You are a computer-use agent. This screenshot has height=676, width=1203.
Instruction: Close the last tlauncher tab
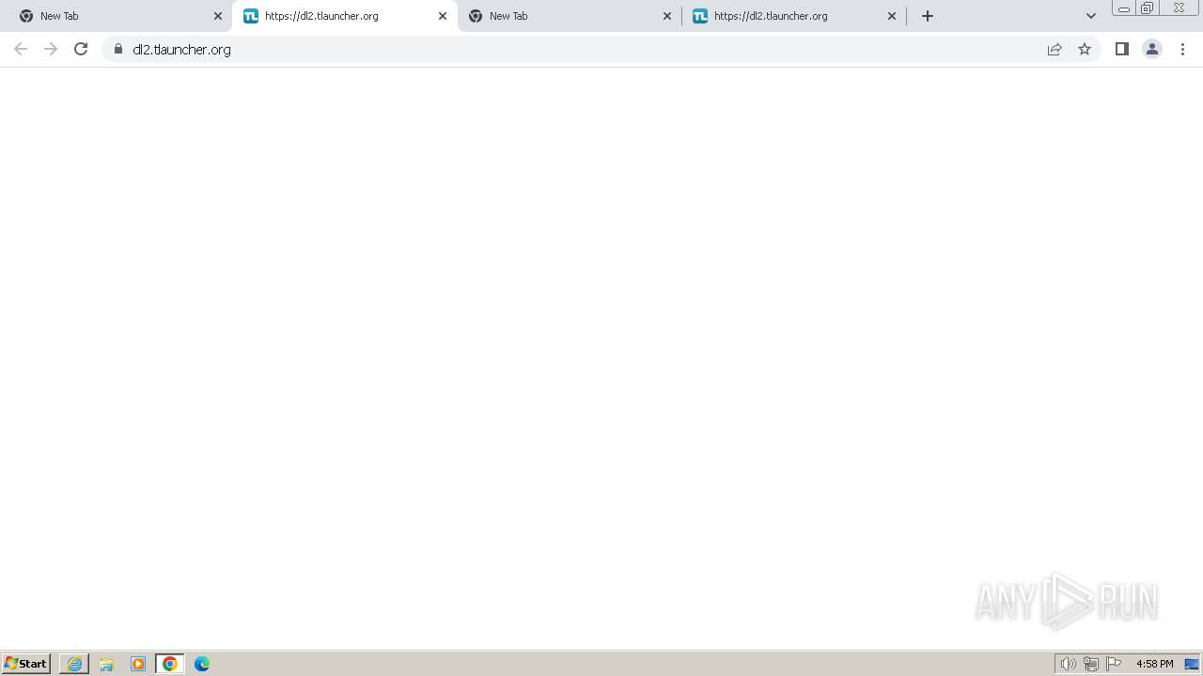892,16
